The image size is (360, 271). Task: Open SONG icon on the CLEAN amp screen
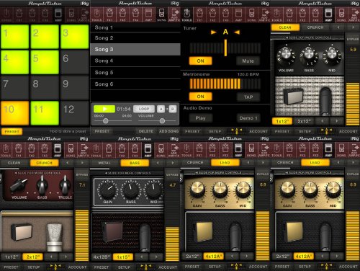[x=341, y=14]
